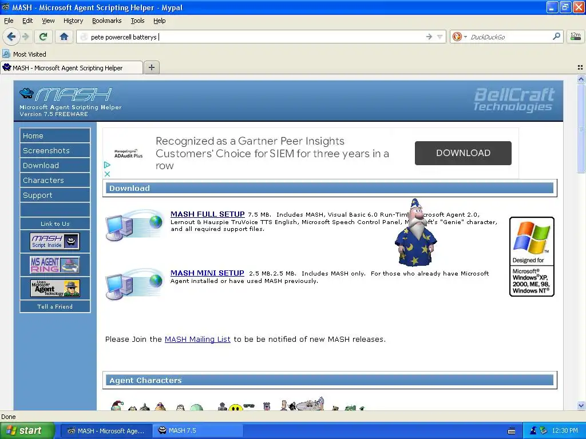Open Characters in the sidebar

click(55, 180)
